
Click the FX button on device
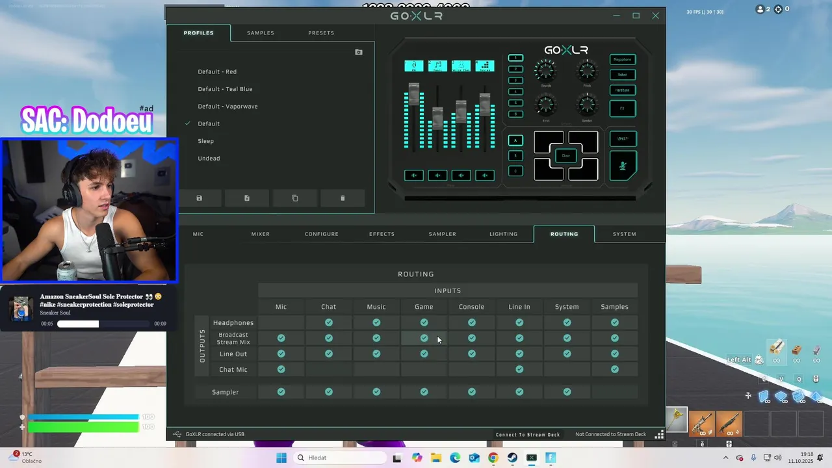click(623, 109)
